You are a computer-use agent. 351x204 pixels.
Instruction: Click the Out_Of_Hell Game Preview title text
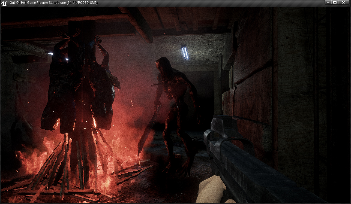point(53,3)
